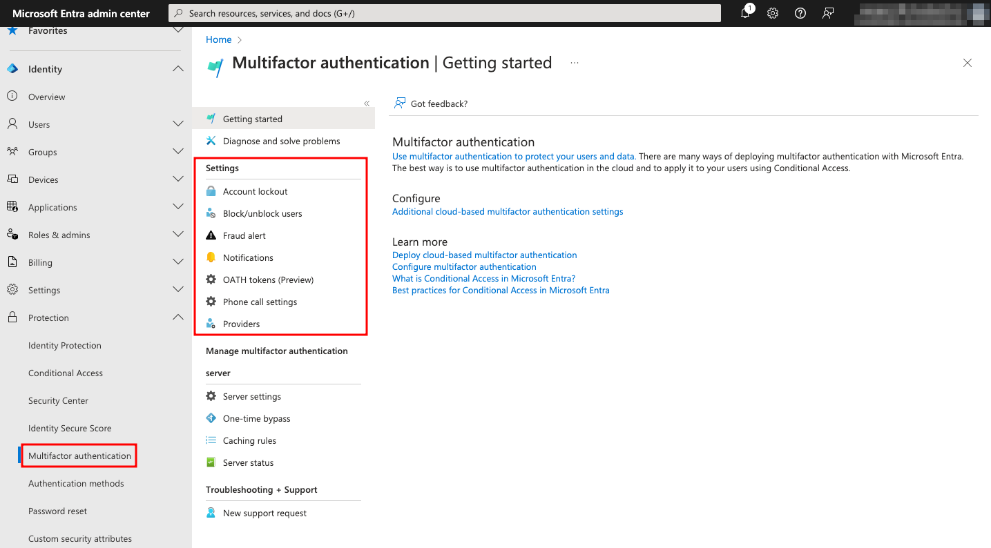Image resolution: width=991 pixels, height=548 pixels.
Task: Click the Favorites star icon
Action: coord(12,31)
